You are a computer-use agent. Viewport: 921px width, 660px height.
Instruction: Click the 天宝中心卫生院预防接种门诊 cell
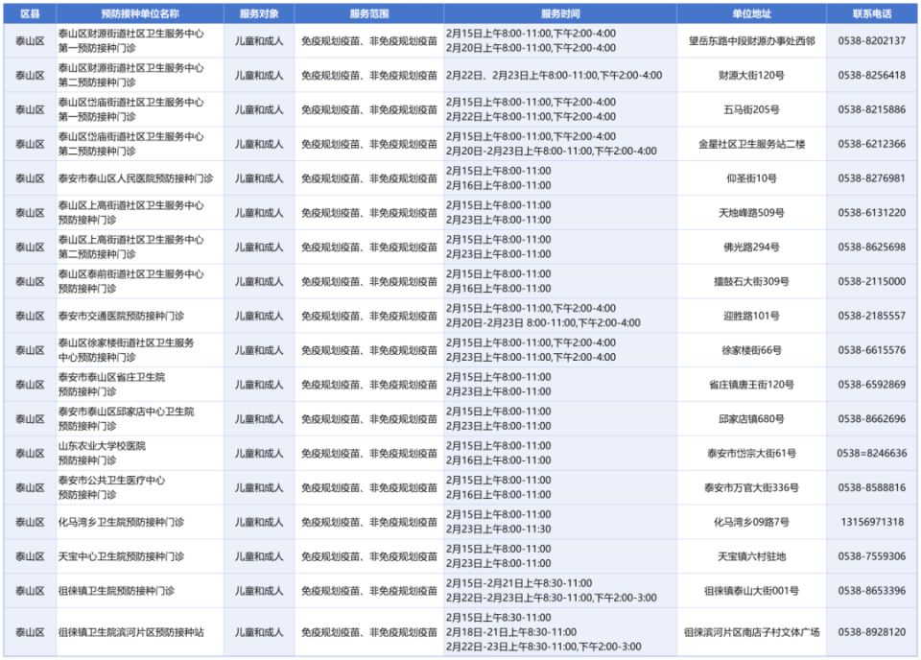pos(140,555)
